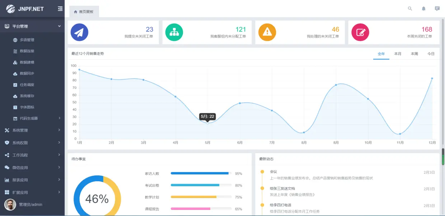Screen dimensions: 445x216
Task: Expand the 扩展应用 menu arrow
Action: pos(59,192)
